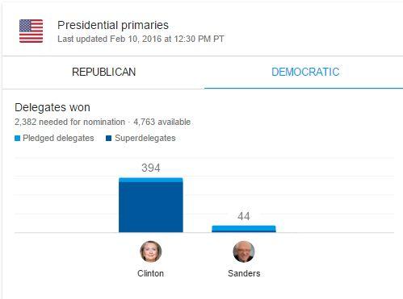The height and width of the screenshot is (299, 403).
Task: Click the Pledged delegates legend label
Action: tap(58, 138)
